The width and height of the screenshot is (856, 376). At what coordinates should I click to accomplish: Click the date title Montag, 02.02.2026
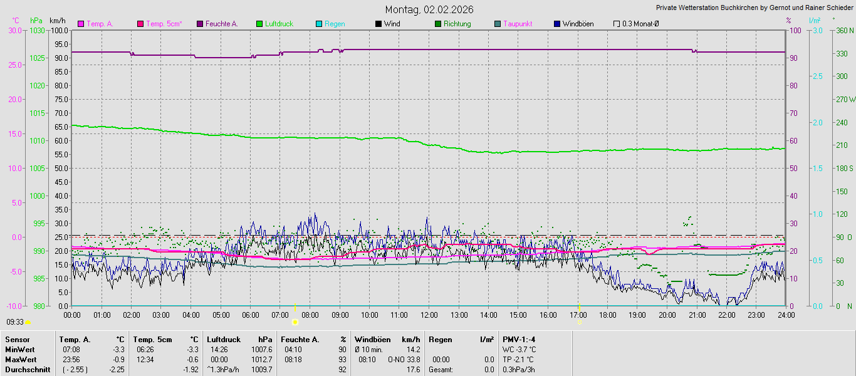click(x=429, y=9)
